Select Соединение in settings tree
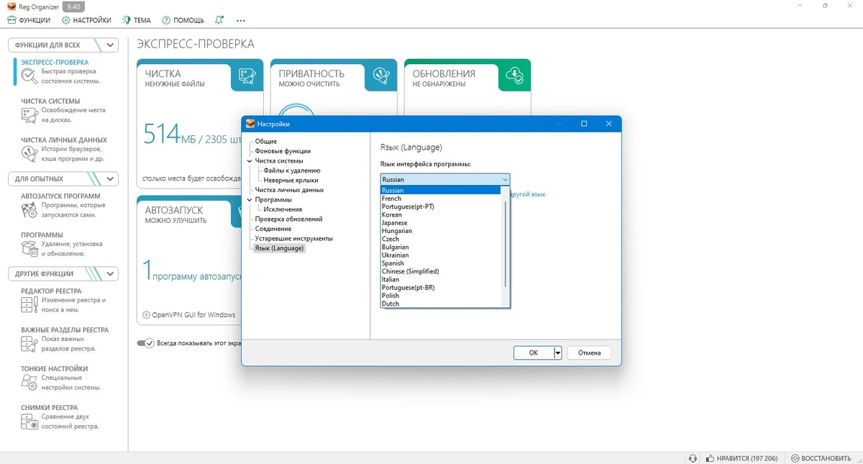This screenshot has height=464, width=863. pyautogui.click(x=273, y=229)
